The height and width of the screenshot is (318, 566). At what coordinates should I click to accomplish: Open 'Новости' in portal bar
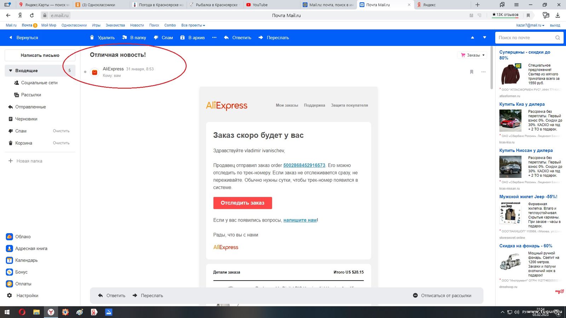click(137, 25)
